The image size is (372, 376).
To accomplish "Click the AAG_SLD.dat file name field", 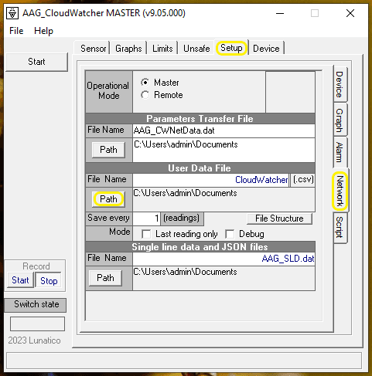I will [224, 259].
